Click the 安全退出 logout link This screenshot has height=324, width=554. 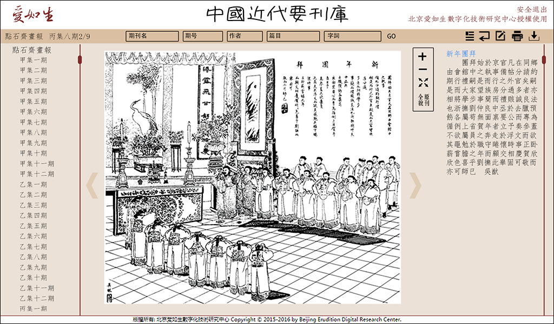coord(532,10)
